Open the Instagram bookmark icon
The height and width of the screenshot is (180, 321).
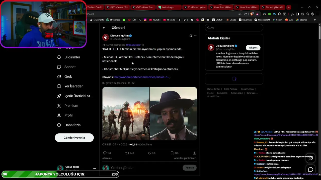click(x=145, y=20)
